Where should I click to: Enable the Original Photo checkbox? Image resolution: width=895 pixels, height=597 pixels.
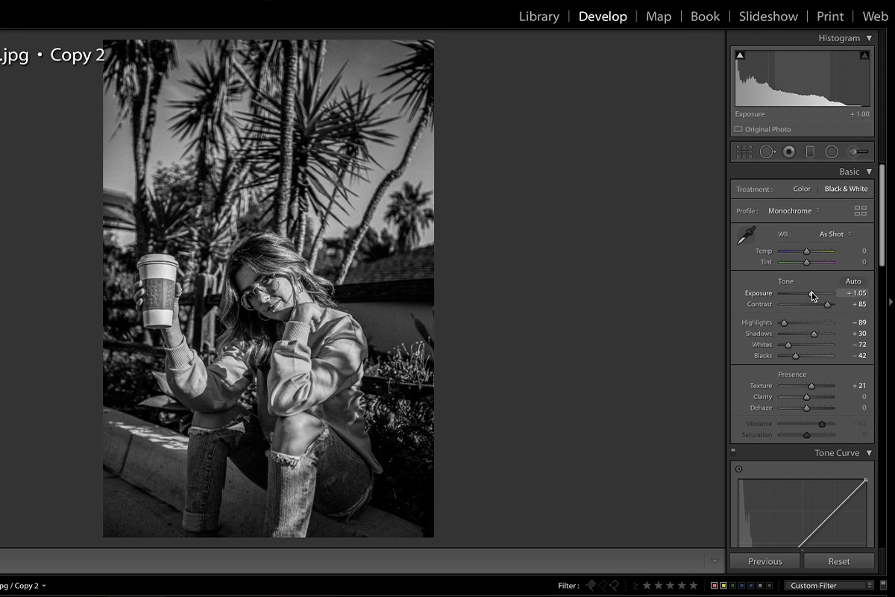738,129
